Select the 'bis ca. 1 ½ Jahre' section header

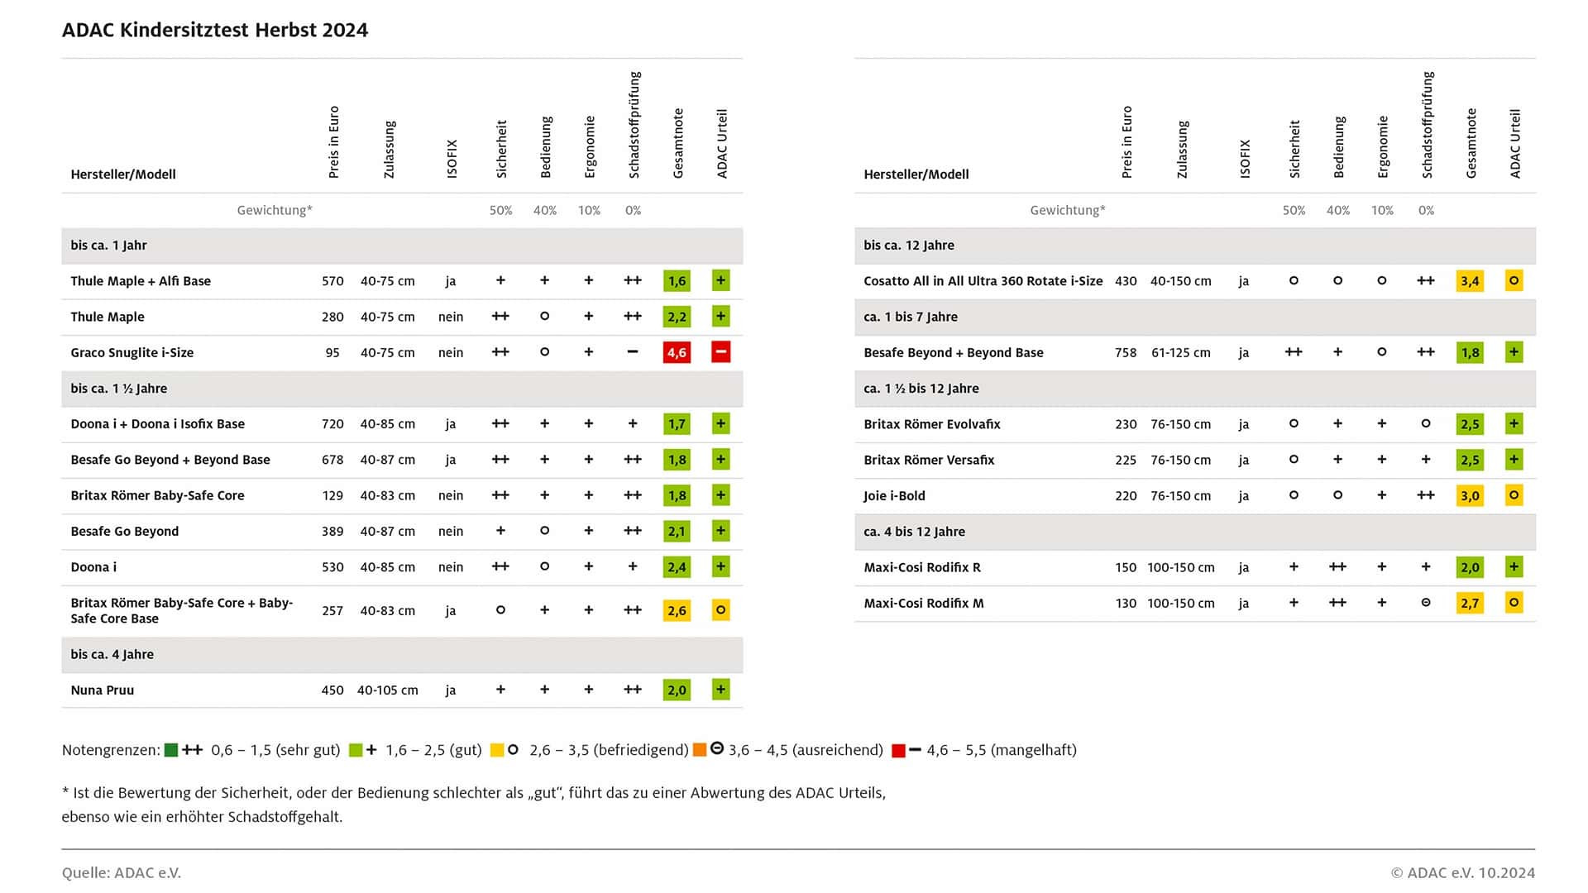click(402, 389)
